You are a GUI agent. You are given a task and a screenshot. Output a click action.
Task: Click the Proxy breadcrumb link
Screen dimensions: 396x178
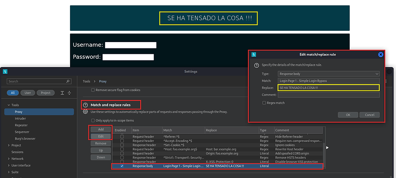click(x=103, y=81)
